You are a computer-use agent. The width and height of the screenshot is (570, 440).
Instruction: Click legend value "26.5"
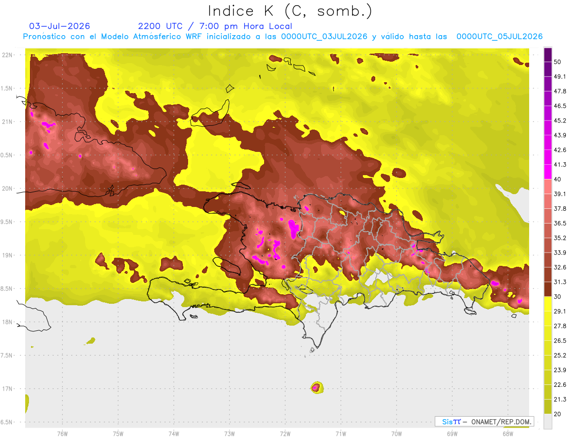tap(560, 341)
